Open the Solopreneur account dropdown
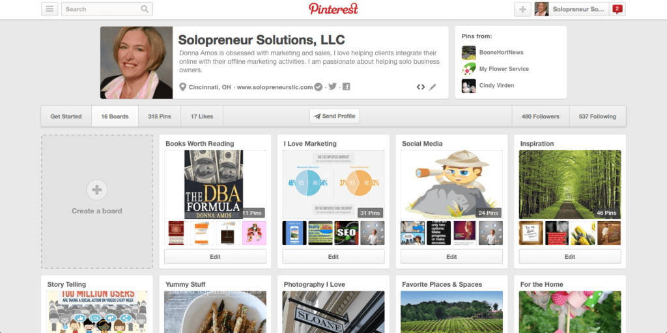Image resolution: width=667 pixels, height=333 pixels. click(x=572, y=9)
